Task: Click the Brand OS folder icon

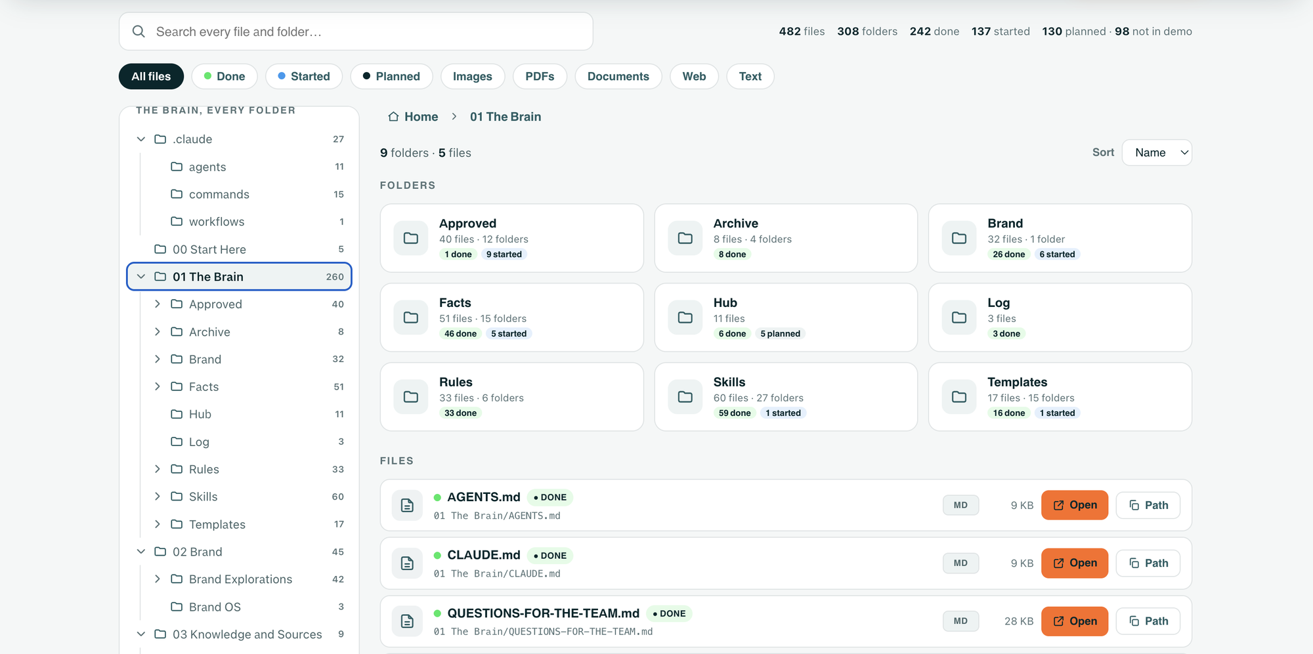Action: pos(177,607)
